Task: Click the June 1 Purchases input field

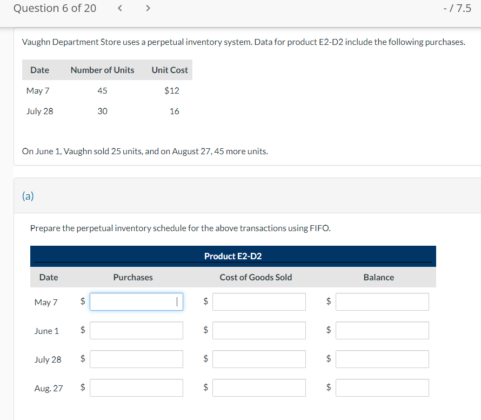Action: point(137,330)
